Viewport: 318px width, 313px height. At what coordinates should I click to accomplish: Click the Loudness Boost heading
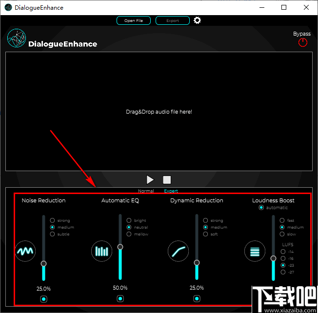click(x=274, y=200)
